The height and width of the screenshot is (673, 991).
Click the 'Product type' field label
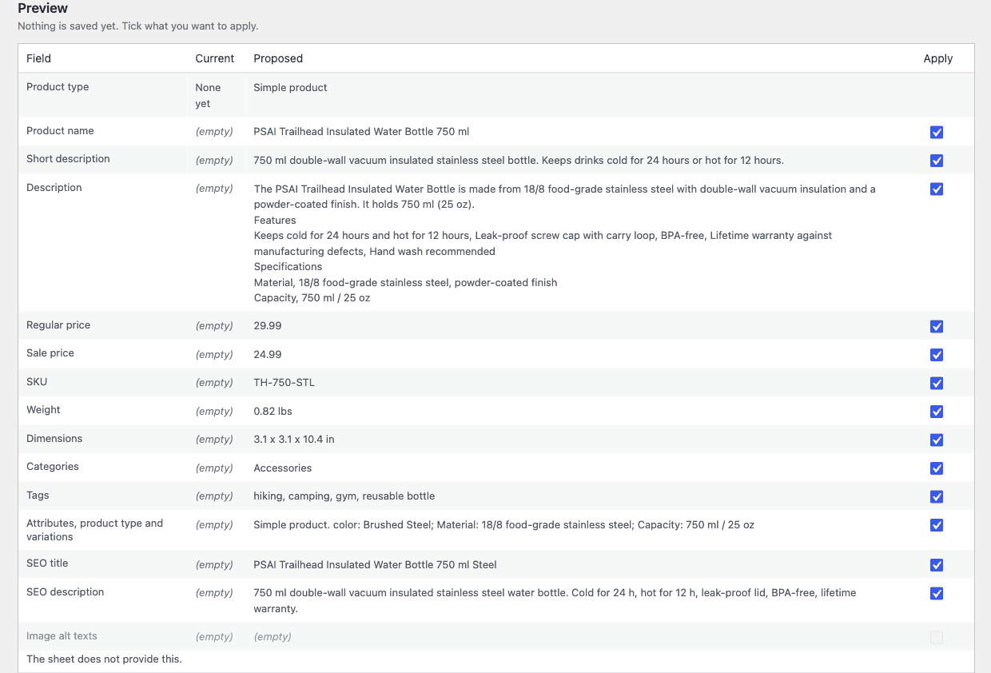[x=58, y=87]
